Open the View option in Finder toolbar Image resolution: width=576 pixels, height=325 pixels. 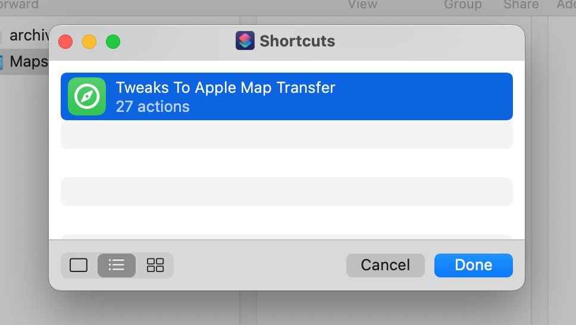click(362, 5)
